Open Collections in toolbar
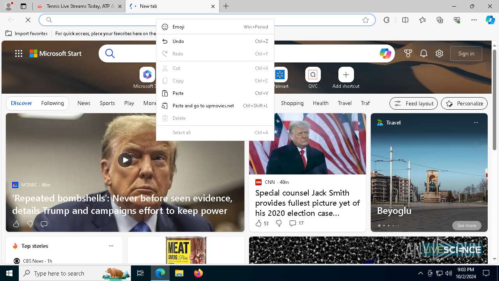 tap(440, 20)
